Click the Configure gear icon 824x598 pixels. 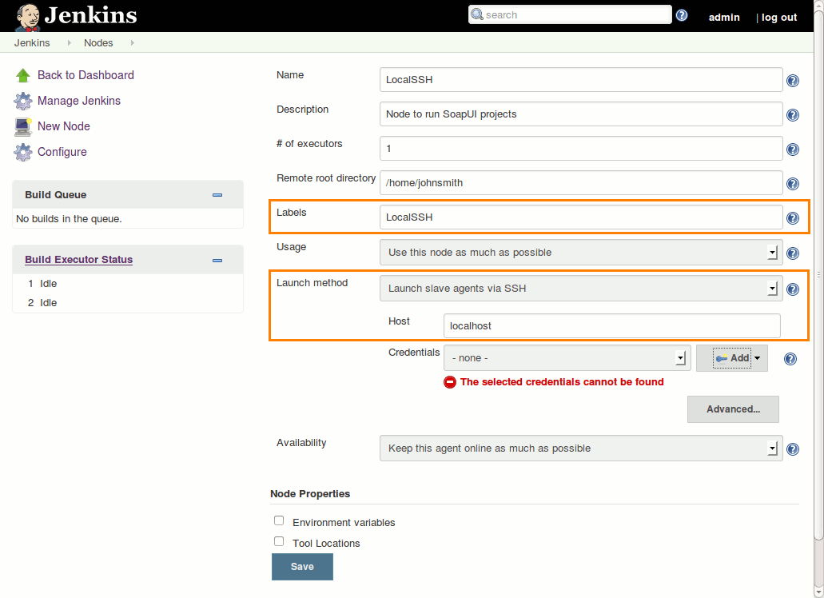point(22,152)
